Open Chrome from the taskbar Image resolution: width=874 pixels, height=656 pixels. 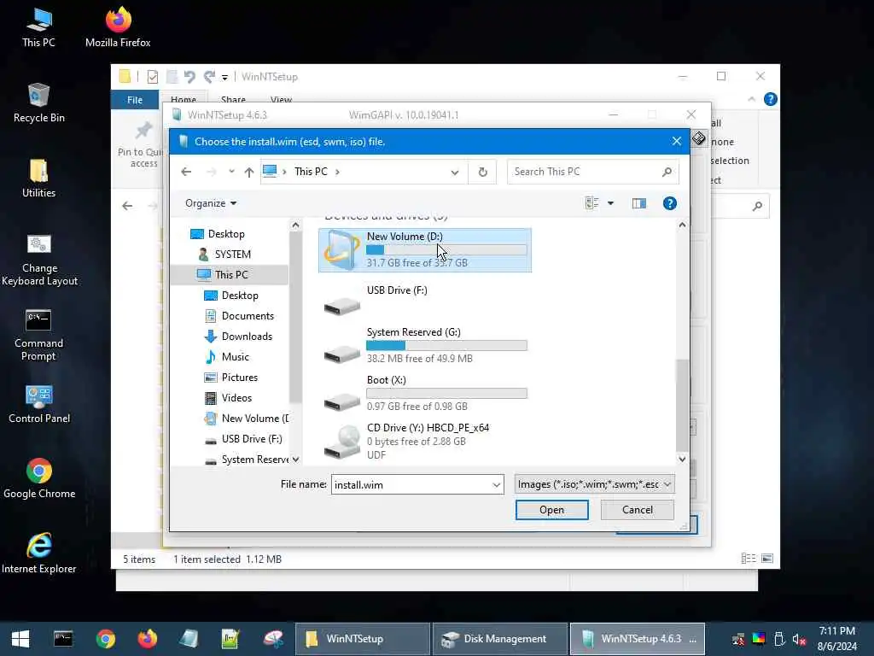tap(105, 639)
